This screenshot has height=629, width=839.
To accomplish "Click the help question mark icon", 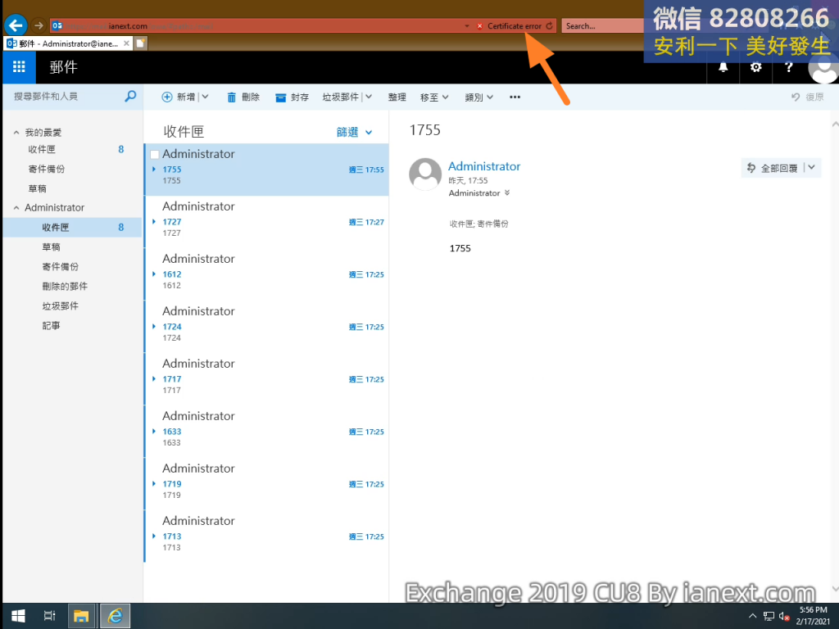I will [788, 67].
